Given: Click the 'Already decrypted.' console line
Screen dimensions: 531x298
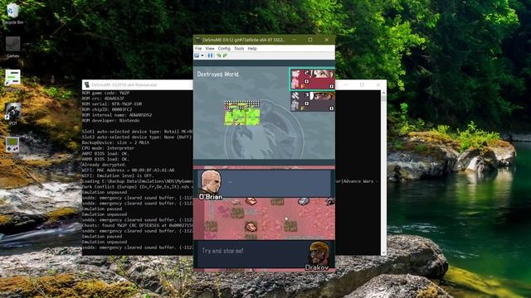Looking at the screenshot, I should coord(105,165).
